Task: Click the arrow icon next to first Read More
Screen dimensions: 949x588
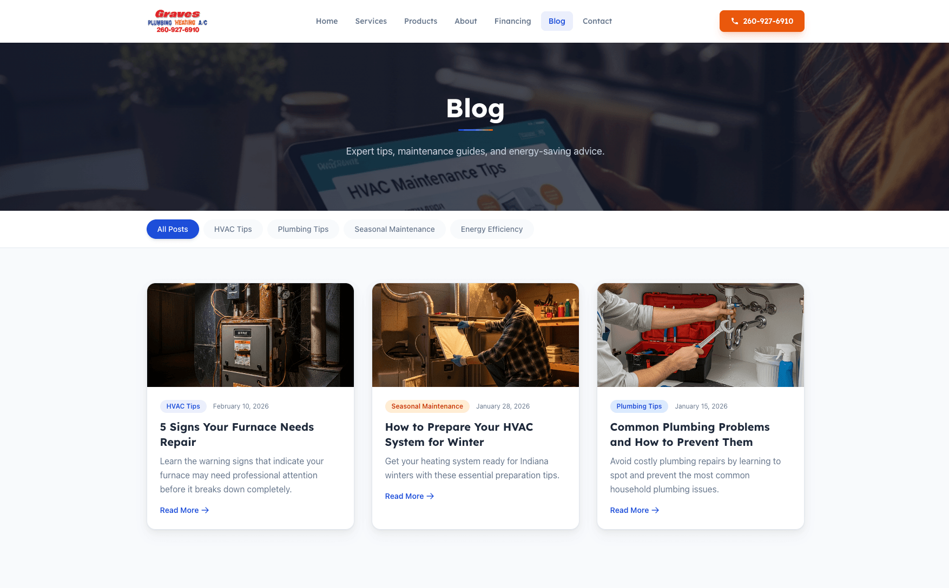Action: click(x=205, y=510)
